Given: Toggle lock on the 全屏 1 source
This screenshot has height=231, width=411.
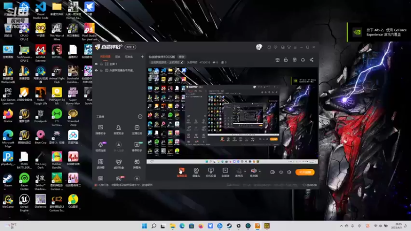Looking at the screenshot, I should 101,64.
